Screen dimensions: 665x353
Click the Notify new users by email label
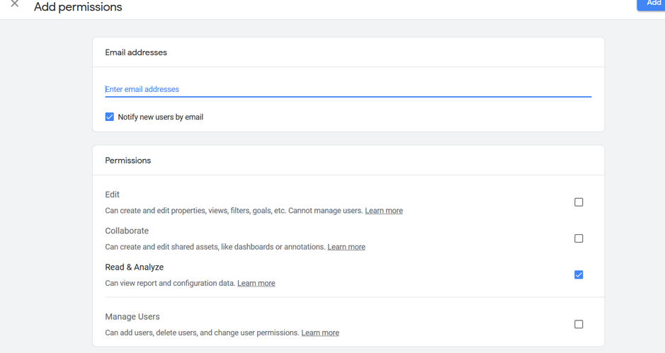point(160,117)
